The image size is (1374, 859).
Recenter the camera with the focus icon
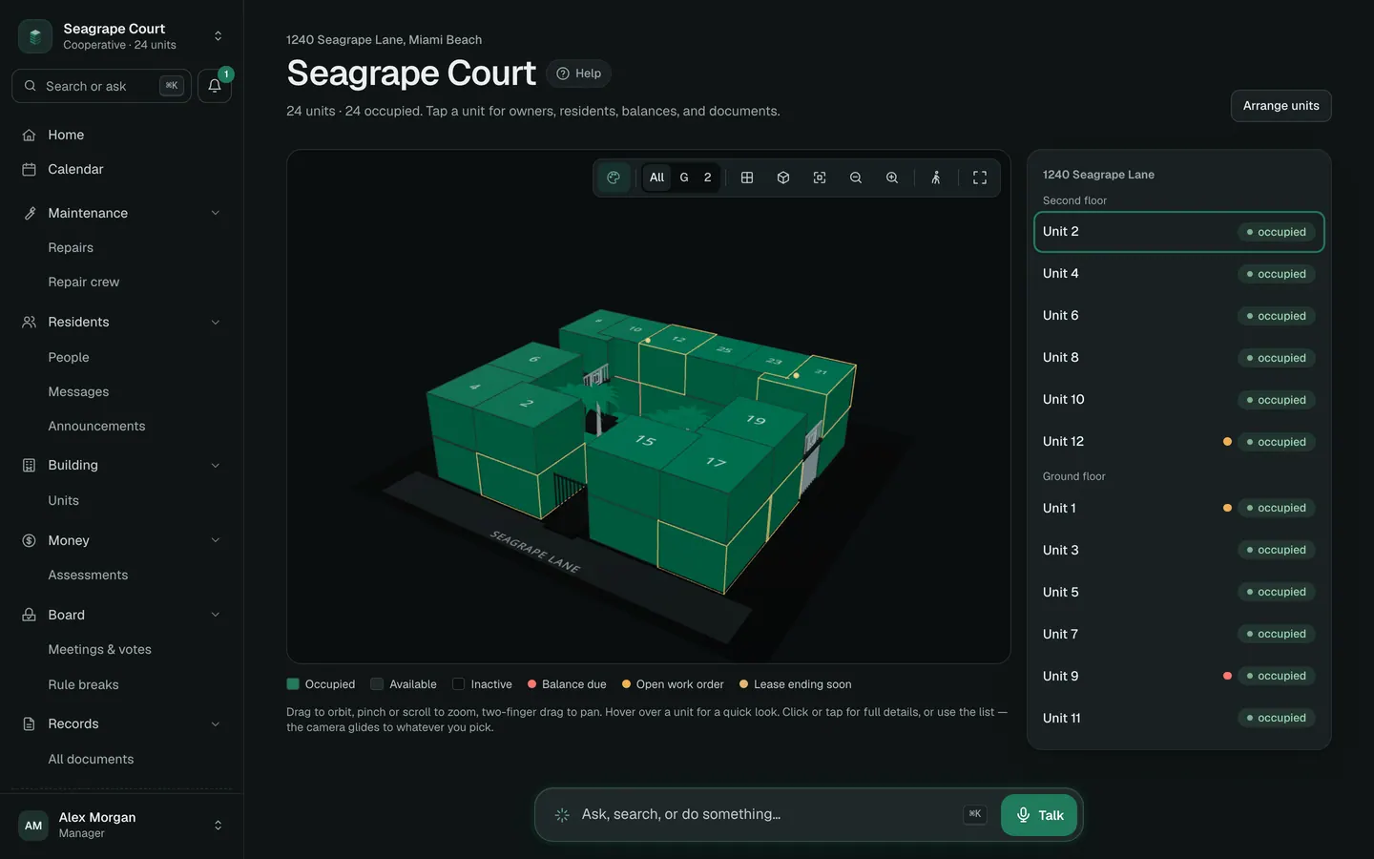click(820, 178)
